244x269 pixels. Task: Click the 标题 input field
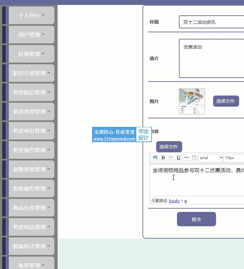(211, 22)
